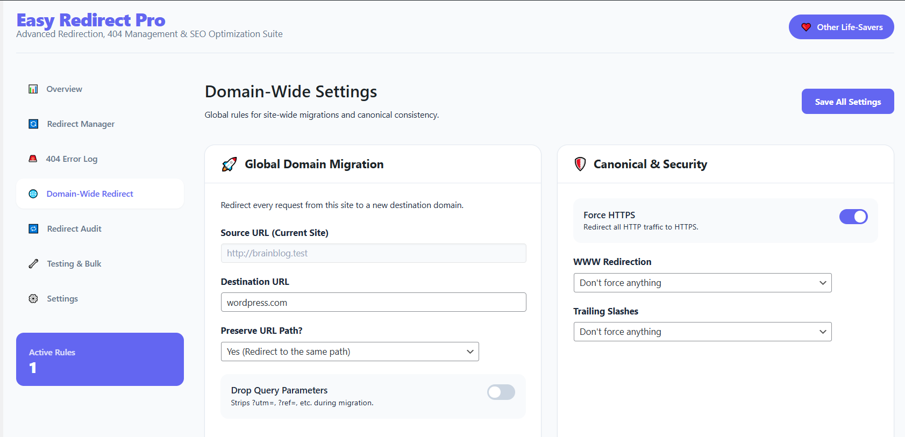This screenshot has height=437, width=905.
Task: Click the Testing & Bulk test tube icon
Action: point(33,264)
